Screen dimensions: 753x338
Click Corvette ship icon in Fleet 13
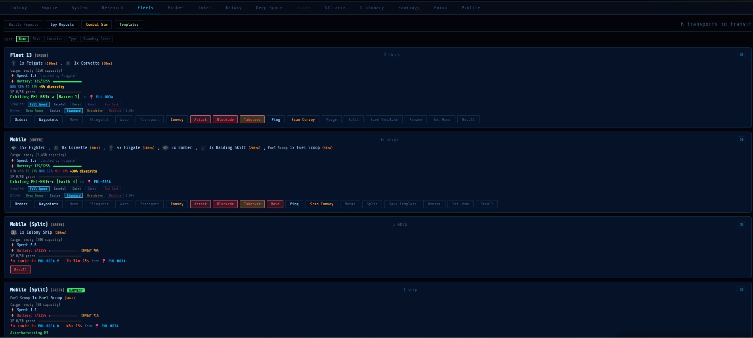[68, 63]
